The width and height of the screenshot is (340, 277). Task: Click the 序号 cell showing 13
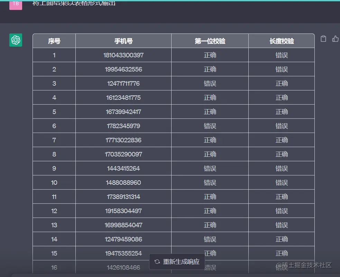54,225
